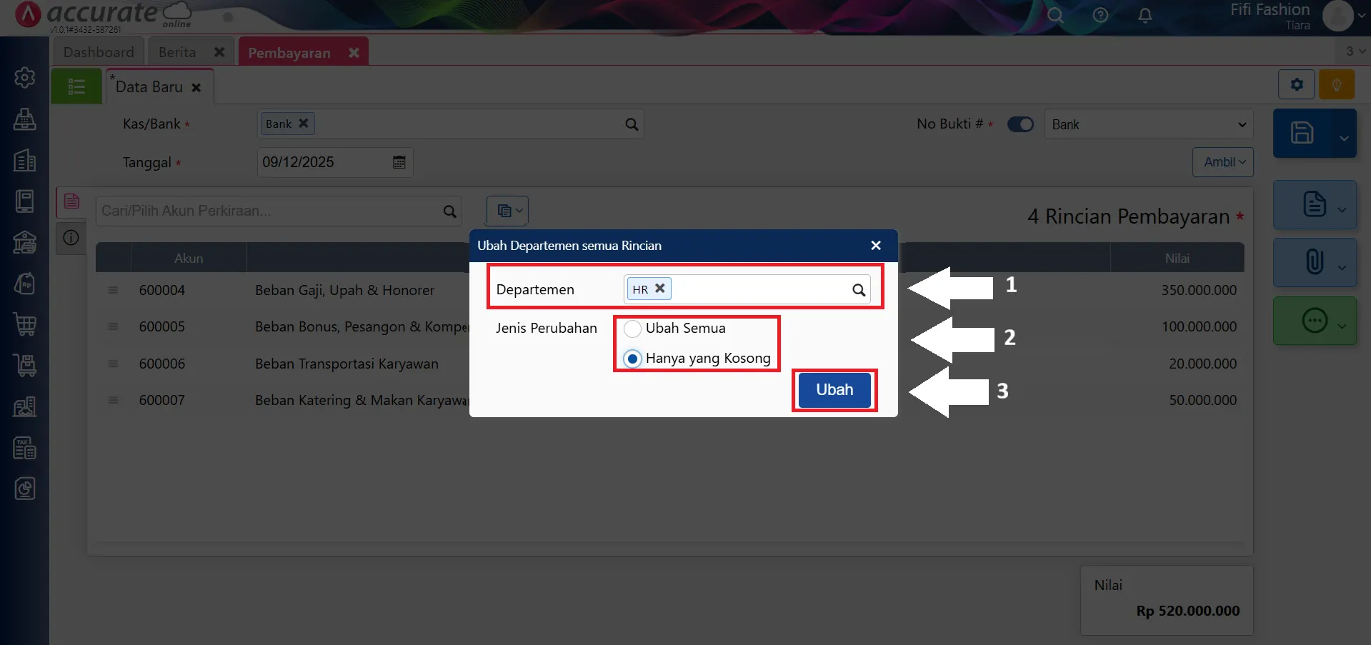Click the Ubah button in dialog
The height and width of the screenshot is (645, 1371).
tap(834, 390)
